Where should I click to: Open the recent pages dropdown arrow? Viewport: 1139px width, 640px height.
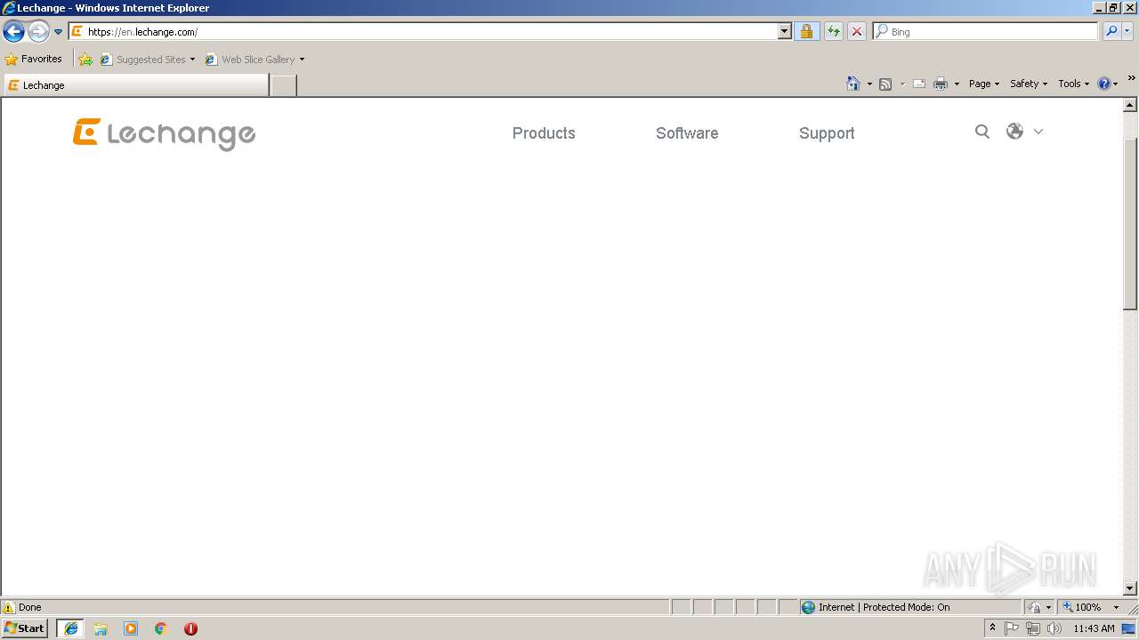point(59,32)
